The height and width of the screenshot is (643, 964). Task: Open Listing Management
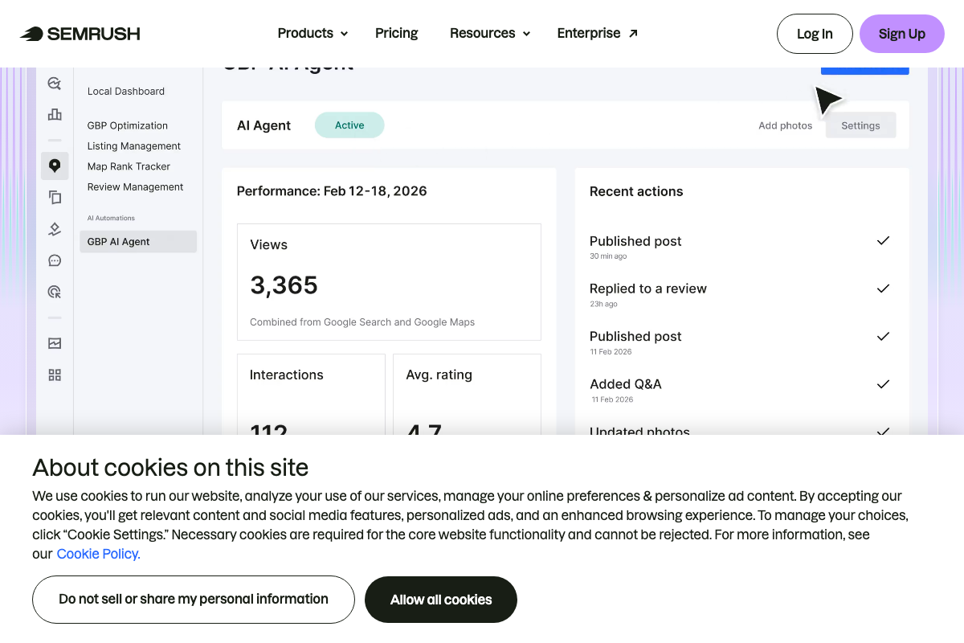(x=134, y=145)
